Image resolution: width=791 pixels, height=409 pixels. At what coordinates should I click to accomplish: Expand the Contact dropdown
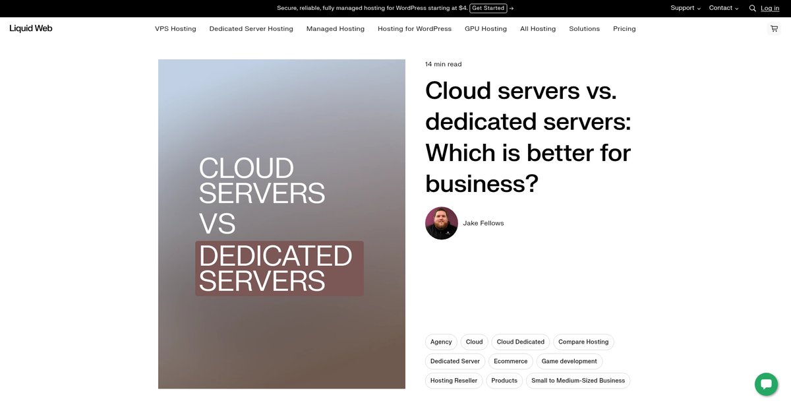point(724,8)
